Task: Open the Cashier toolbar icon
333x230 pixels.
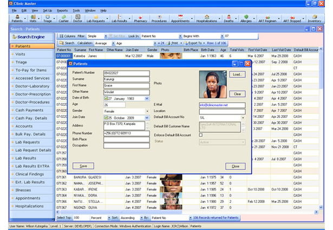Action: coord(63,19)
